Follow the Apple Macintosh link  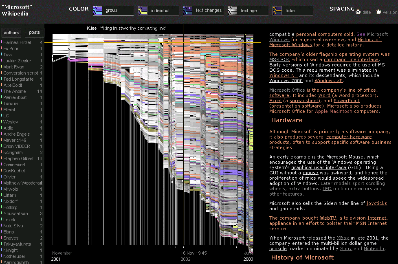pyautogui.click(x=334, y=111)
